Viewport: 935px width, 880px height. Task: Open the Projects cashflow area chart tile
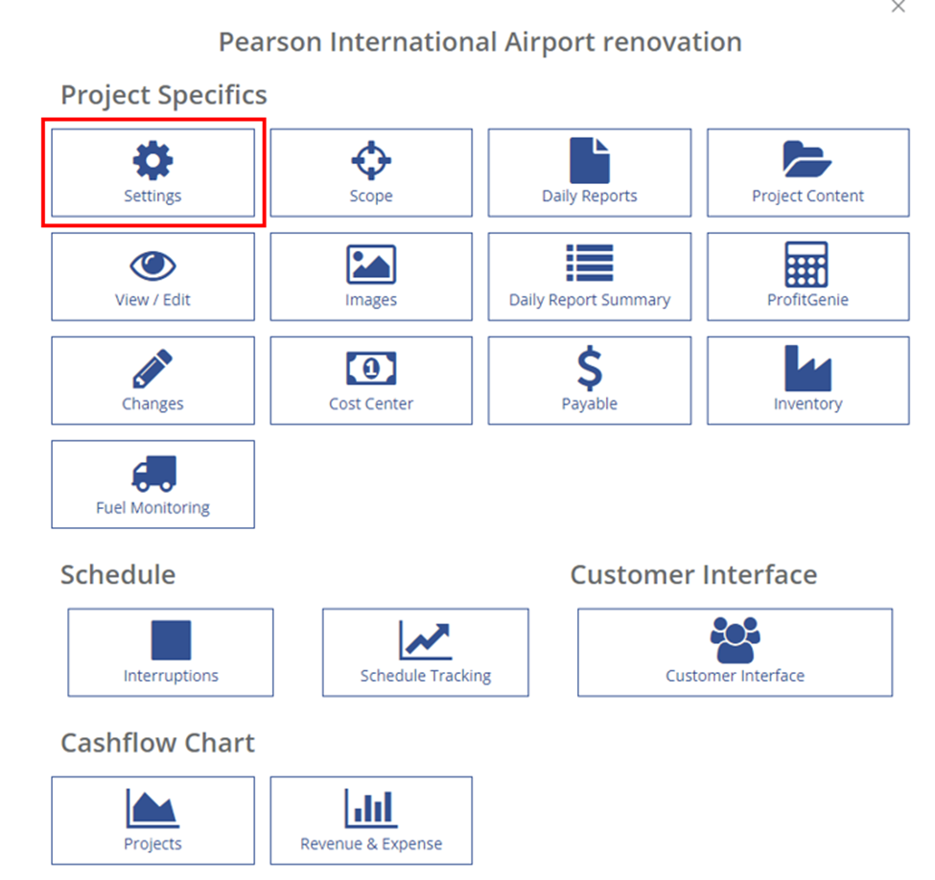(x=152, y=821)
